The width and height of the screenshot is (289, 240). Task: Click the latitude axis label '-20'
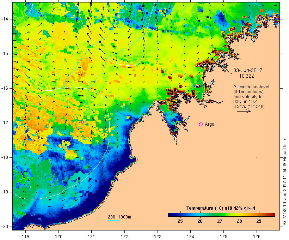click(x=4, y=227)
